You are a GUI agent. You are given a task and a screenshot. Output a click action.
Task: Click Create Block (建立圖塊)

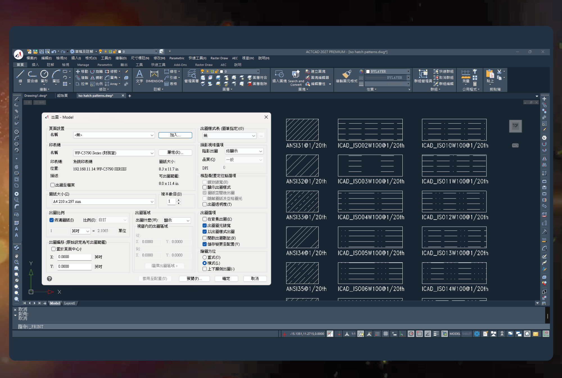[x=315, y=72]
